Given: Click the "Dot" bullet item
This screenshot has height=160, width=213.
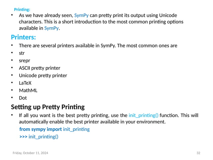Looking at the screenshot, I should [x=23, y=98].
